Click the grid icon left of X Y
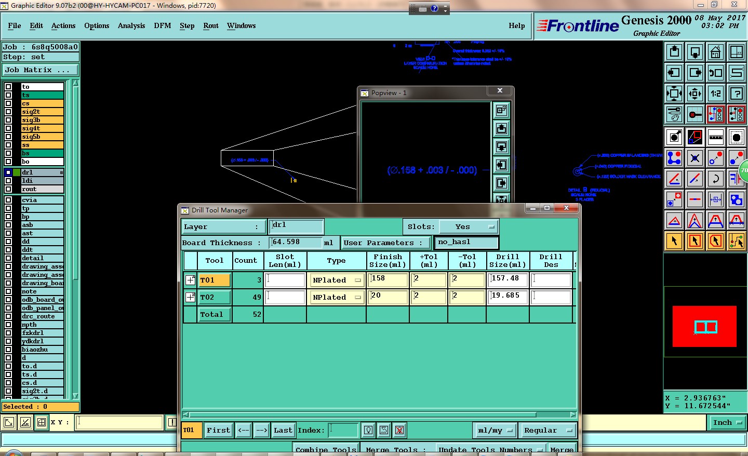The width and height of the screenshot is (748, 456). pos(42,422)
